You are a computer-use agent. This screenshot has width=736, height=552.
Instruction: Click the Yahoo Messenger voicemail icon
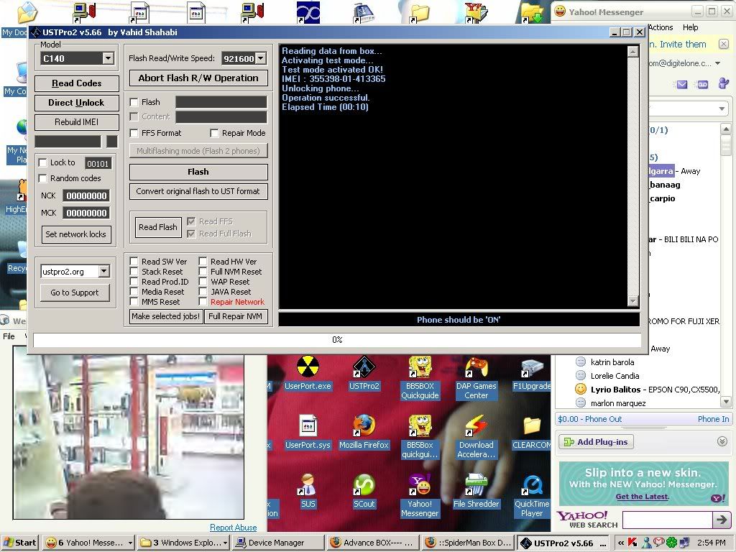[703, 85]
